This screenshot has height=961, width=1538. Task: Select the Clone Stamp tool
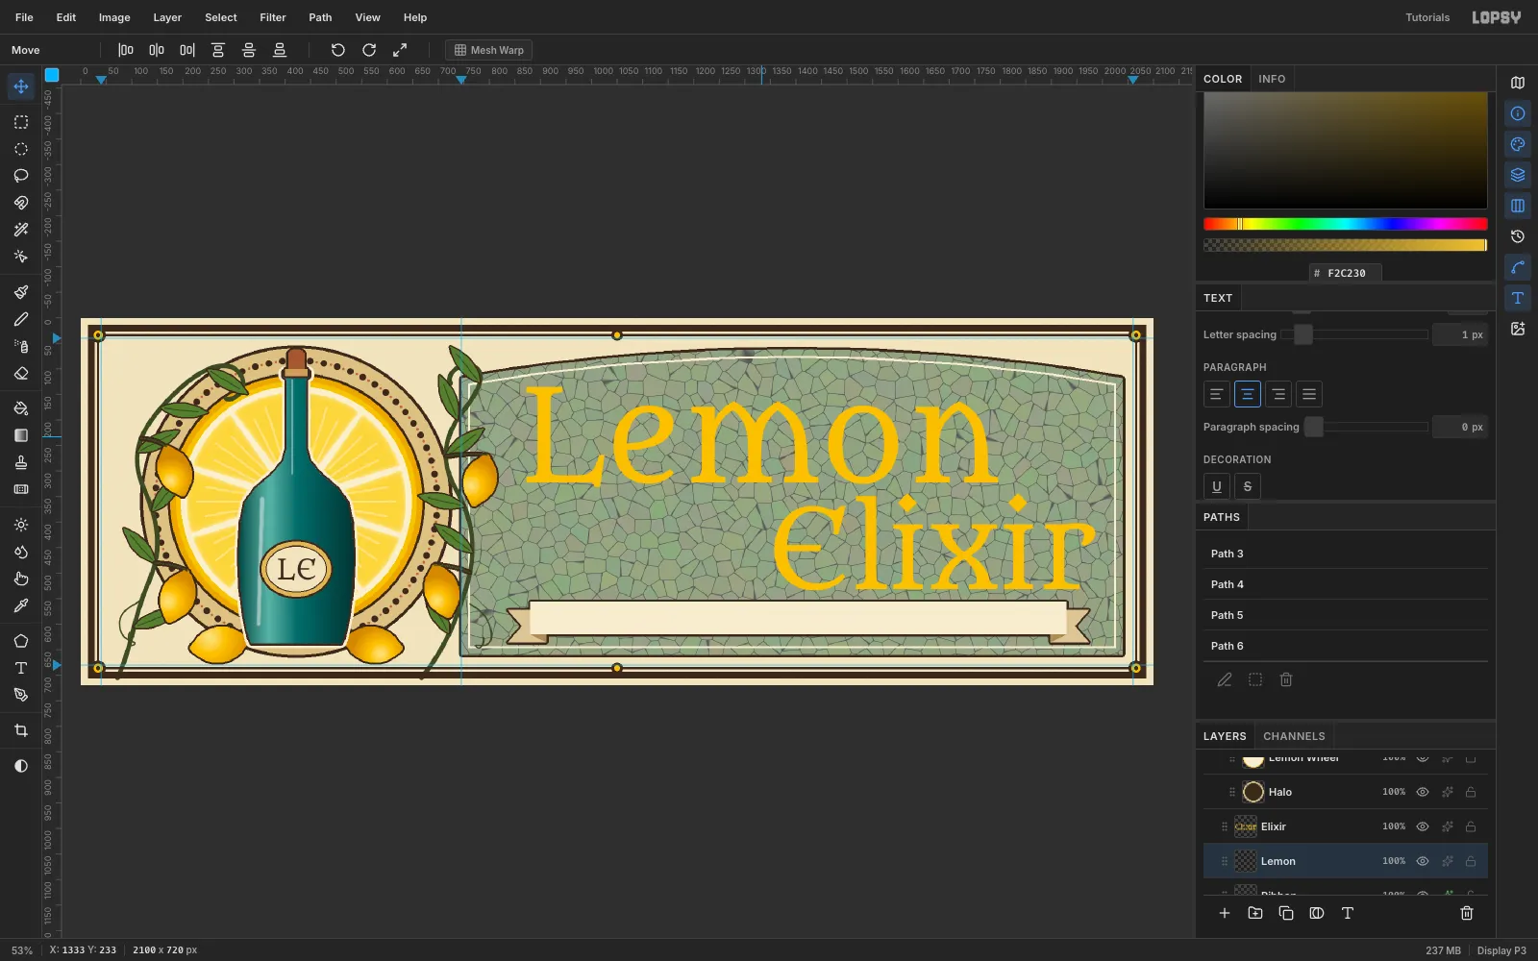(x=21, y=462)
